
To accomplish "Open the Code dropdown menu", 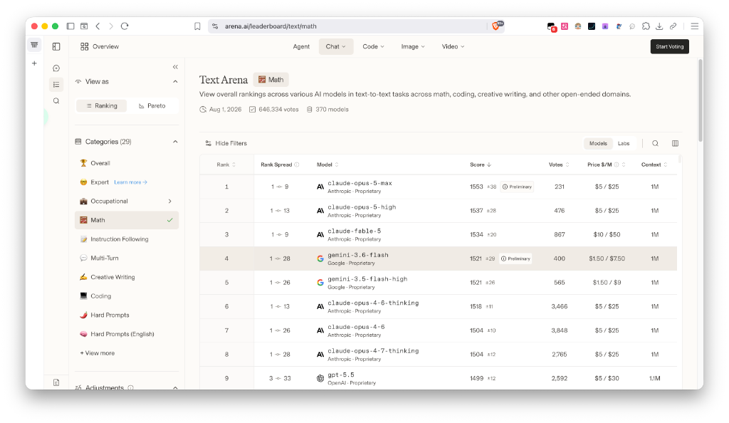I will pyautogui.click(x=373, y=46).
